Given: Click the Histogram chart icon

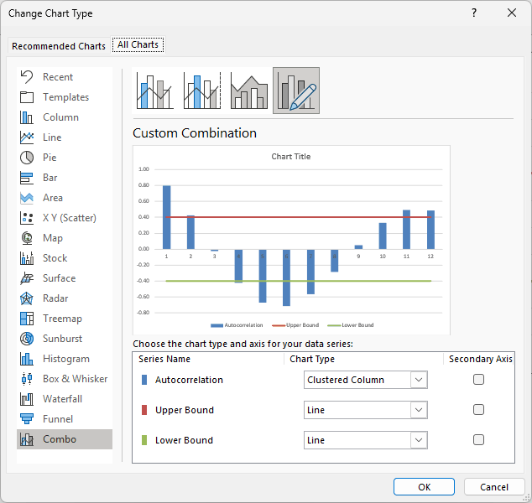Looking at the screenshot, I should 27,359.
